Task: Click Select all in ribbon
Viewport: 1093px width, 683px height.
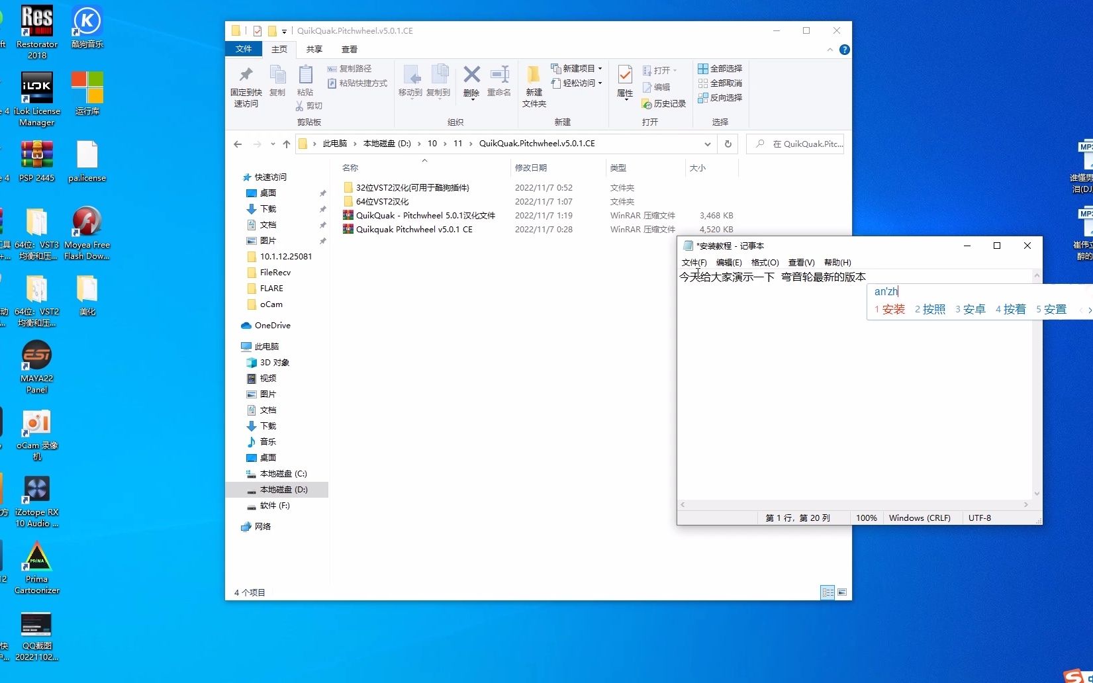Action: coord(720,68)
